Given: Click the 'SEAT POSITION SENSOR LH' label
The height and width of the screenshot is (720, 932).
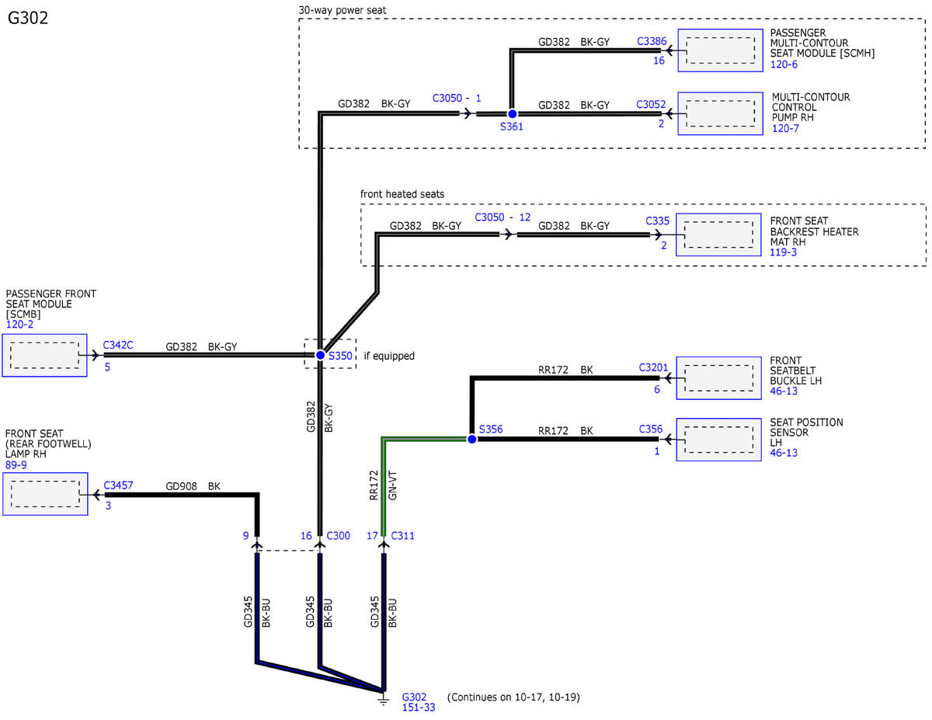Looking at the screenshot, I should (x=806, y=433).
